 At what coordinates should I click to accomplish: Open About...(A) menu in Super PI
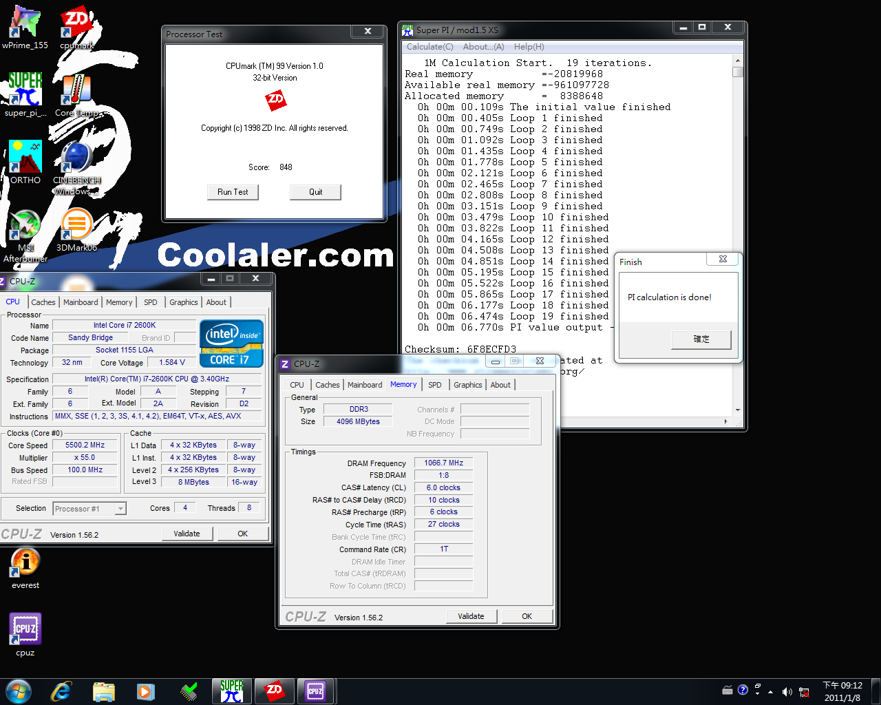[483, 47]
